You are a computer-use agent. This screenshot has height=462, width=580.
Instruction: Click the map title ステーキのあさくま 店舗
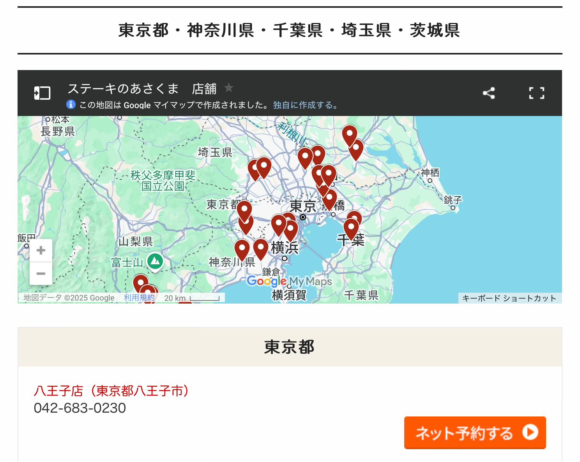[x=142, y=89]
